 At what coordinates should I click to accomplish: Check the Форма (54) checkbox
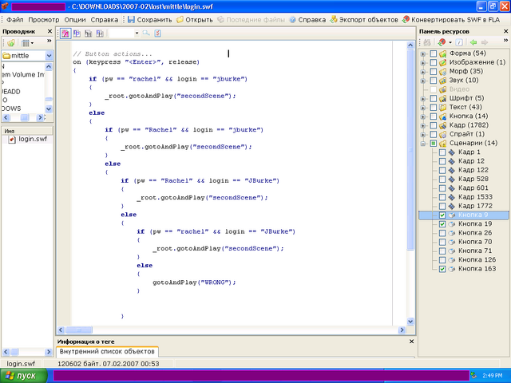click(x=433, y=53)
